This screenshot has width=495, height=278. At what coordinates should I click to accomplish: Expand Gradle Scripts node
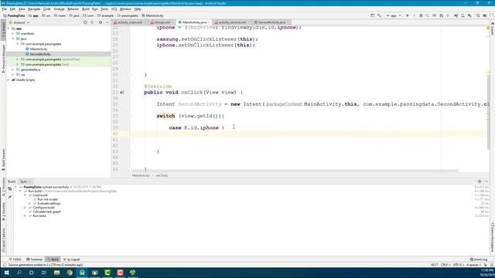(x=9, y=80)
